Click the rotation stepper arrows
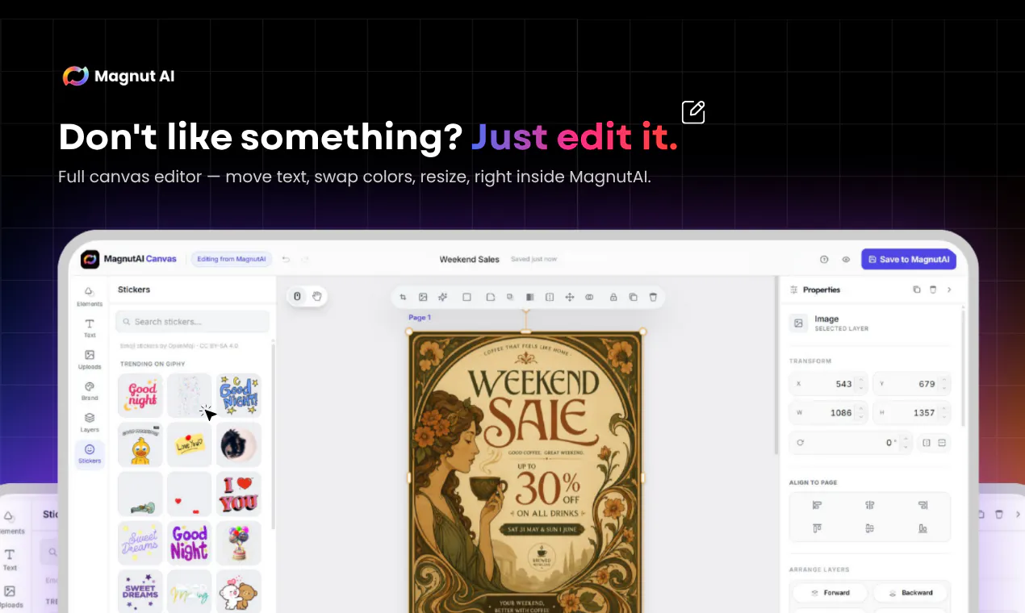This screenshot has width=1025, height=613. tap(906, 443)
